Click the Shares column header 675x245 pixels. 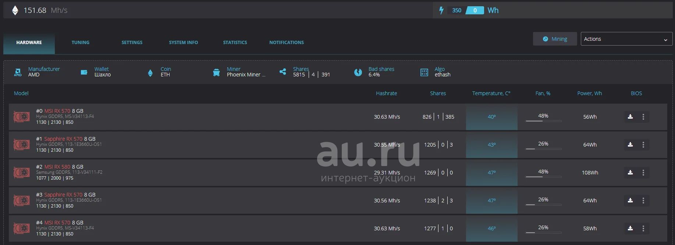(x=438, y=93)
